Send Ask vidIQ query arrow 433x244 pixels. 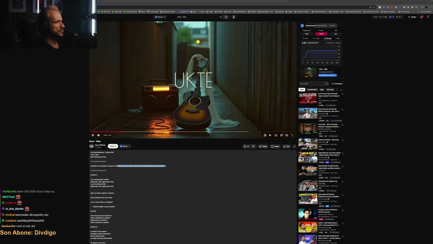[x=327, y=84]
